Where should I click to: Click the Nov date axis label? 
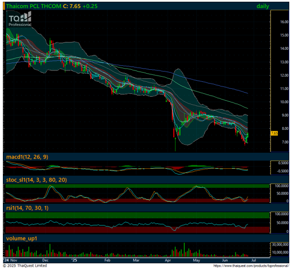point(14,260)
